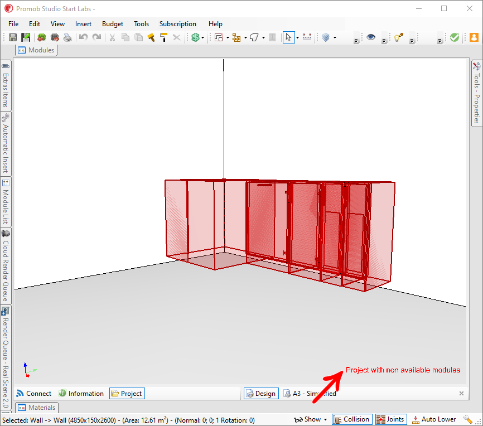Select the yellow paint brush tool
483x426 pixels.
coord(151,37)
